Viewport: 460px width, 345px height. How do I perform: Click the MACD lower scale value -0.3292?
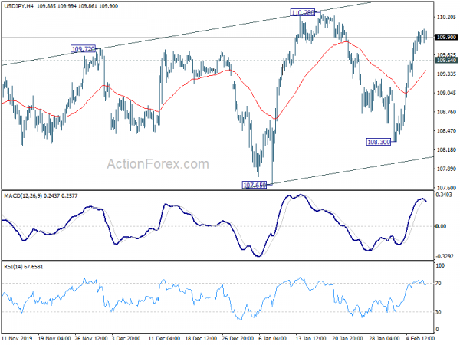pos(445,256)
